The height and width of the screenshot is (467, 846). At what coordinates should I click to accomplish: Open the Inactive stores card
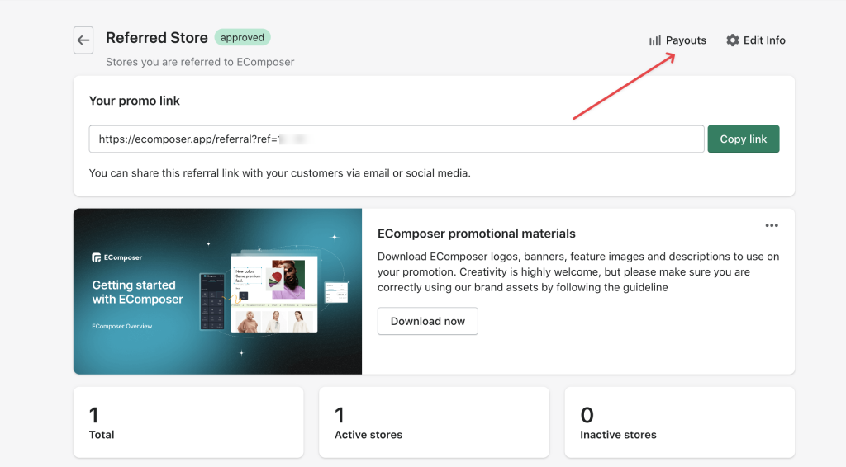point(679,422)
